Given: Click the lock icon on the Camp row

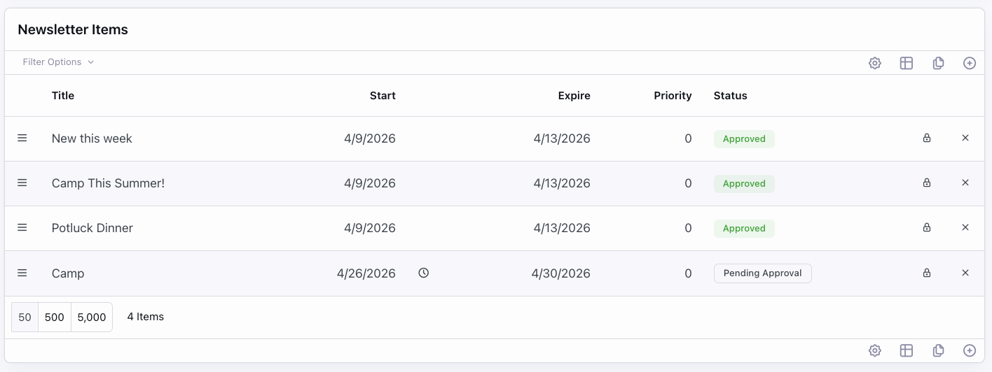Looking at the screenshot, I should (x=927, y=273).
